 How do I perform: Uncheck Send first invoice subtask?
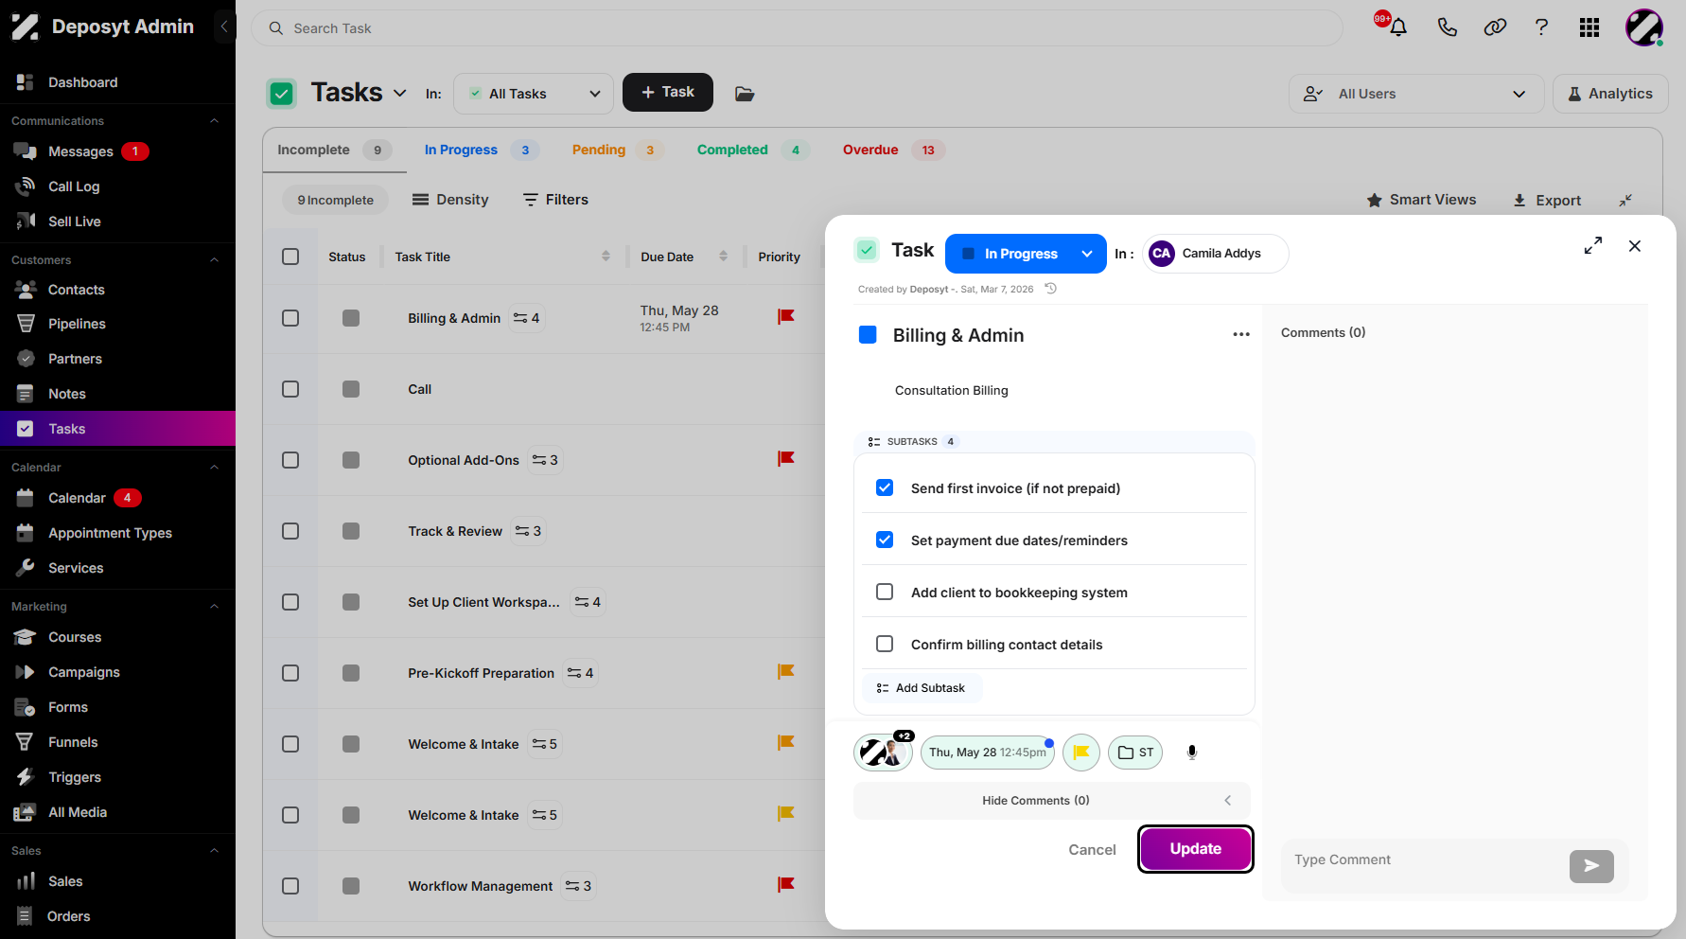click(x=885, y=487)
